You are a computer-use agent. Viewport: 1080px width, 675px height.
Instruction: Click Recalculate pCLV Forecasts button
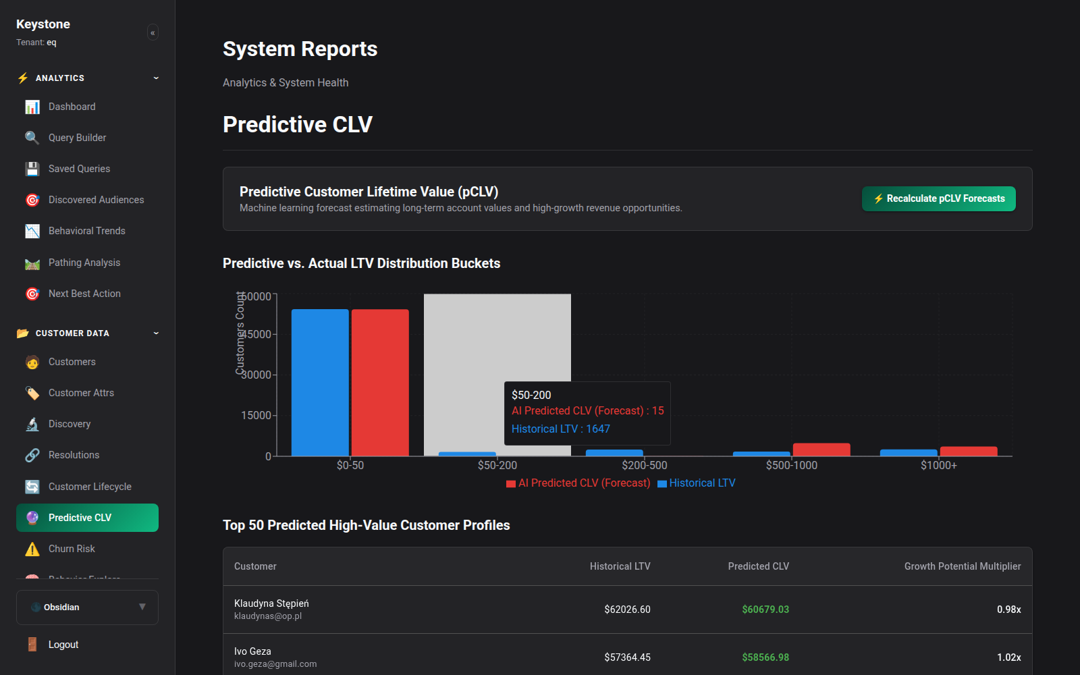point(939,198)
